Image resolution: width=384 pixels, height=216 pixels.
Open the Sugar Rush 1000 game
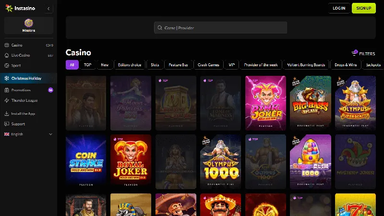(310, 162)
